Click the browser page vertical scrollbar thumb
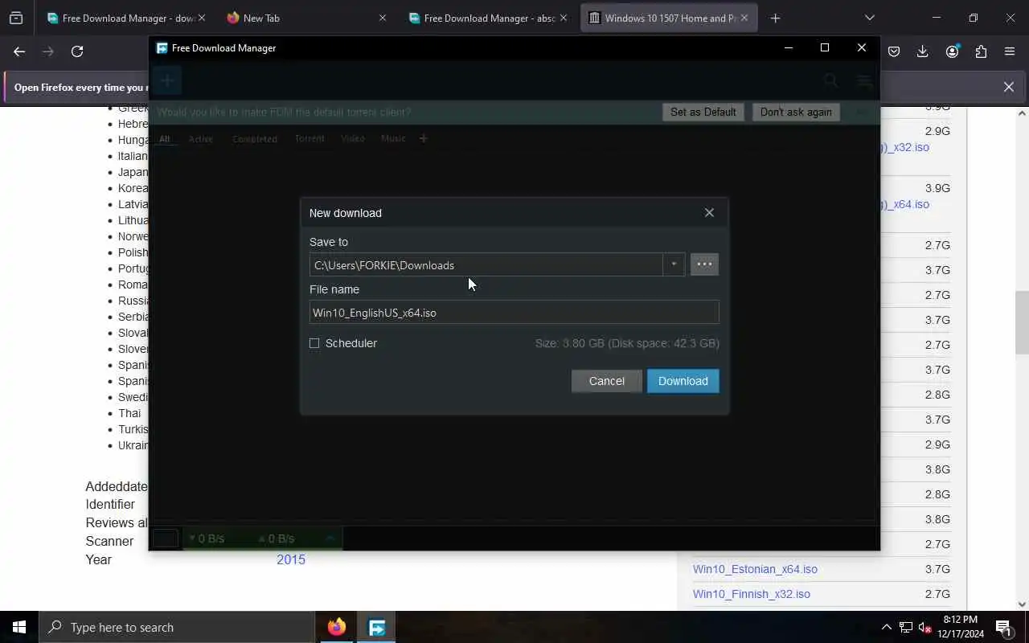Viewport: 1029px width, 643px height. tap(1022, 321)
